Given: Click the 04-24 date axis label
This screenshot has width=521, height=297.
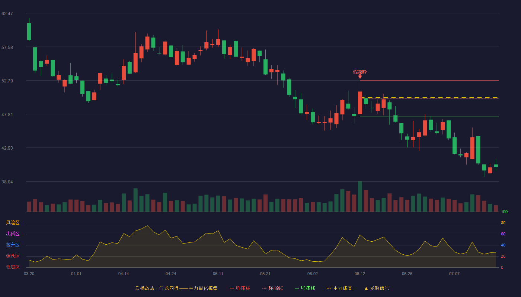Looking at the screenshot, I should click(171, 274).
